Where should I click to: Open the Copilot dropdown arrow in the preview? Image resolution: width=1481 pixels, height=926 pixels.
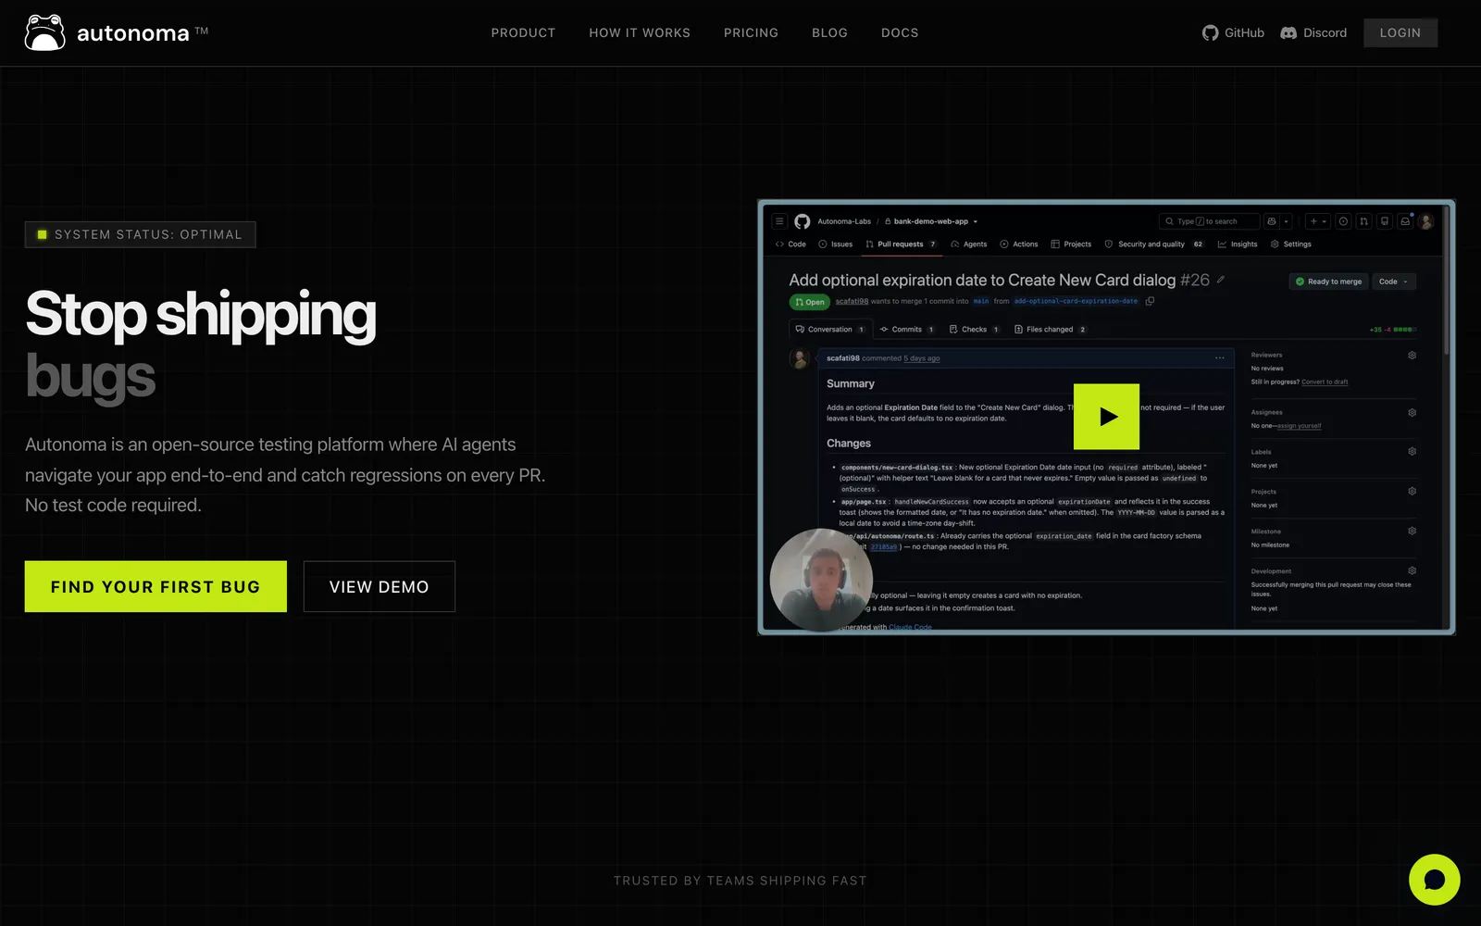[x=1286, y=221]
